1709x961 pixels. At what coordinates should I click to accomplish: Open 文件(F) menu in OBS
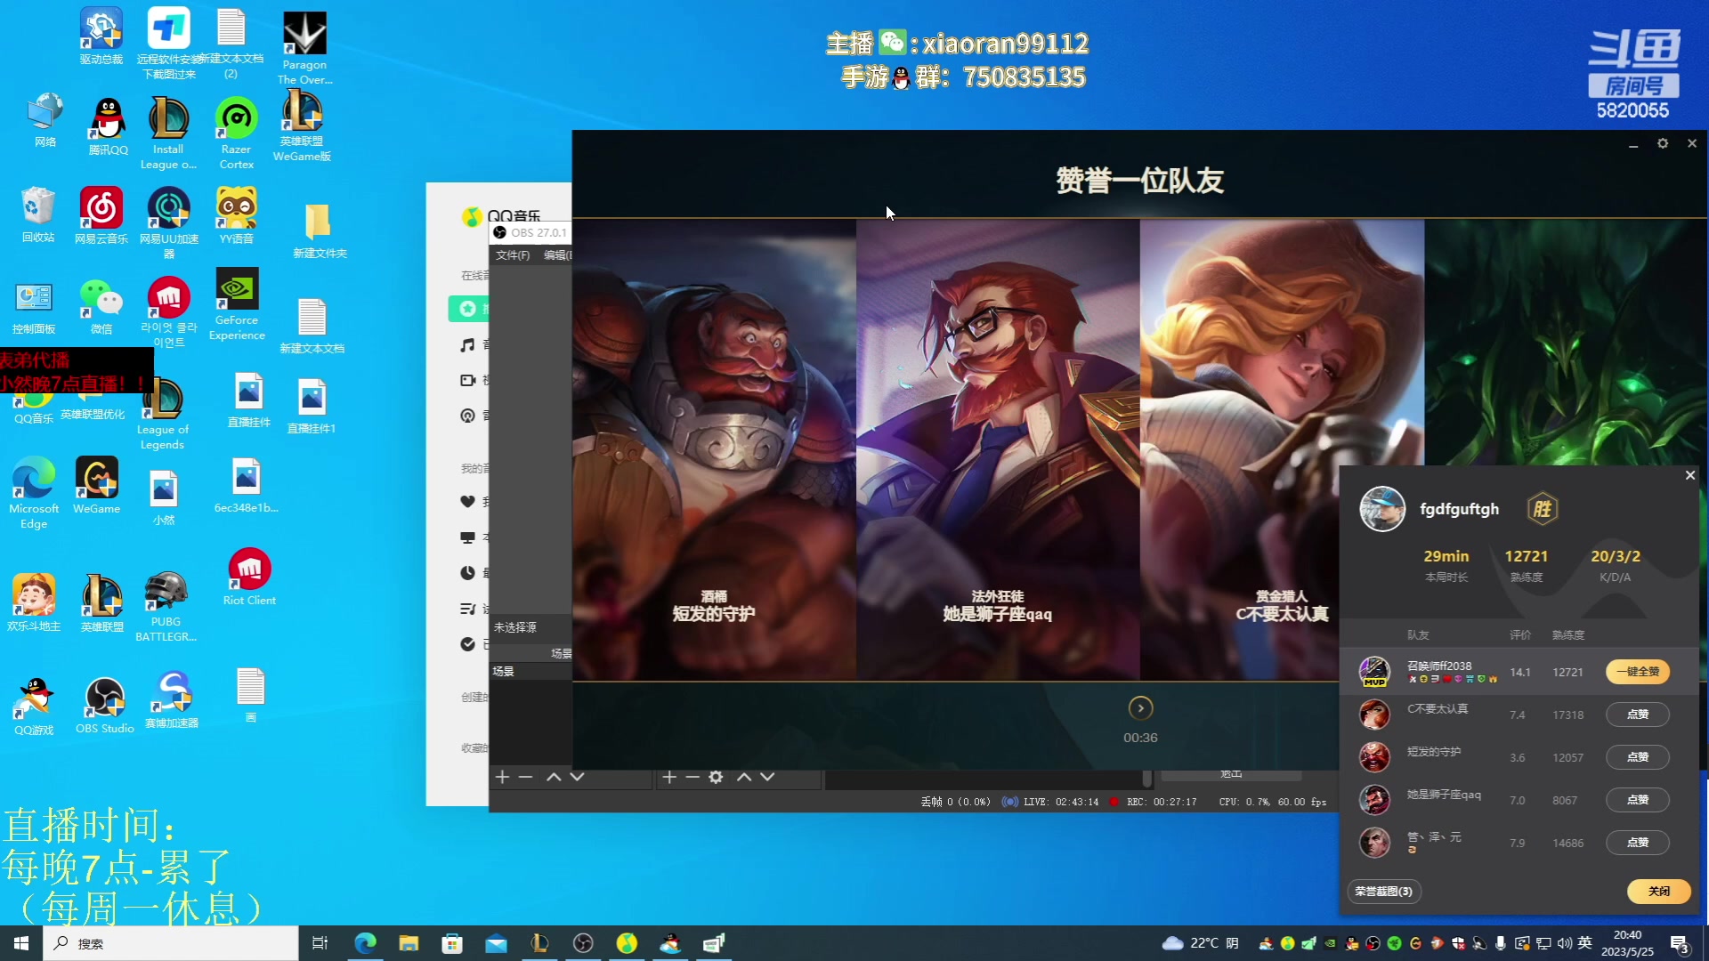513,255
